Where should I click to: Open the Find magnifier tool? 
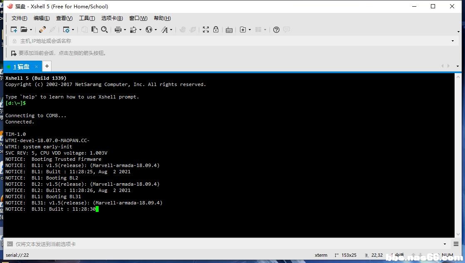pos(104,29)
